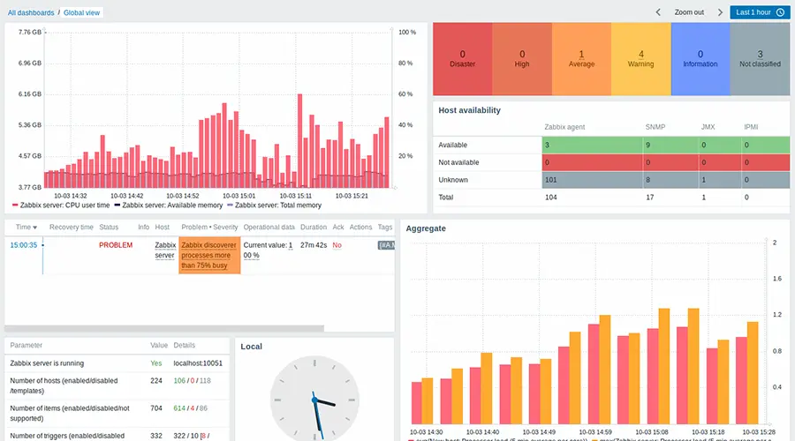This screenshot has width=795, height=441.
Task: Sort problems by Time column header
Action: pyautogui.click(x=26, y=227)
